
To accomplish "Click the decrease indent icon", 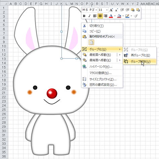I will click(x=122, y=10).
